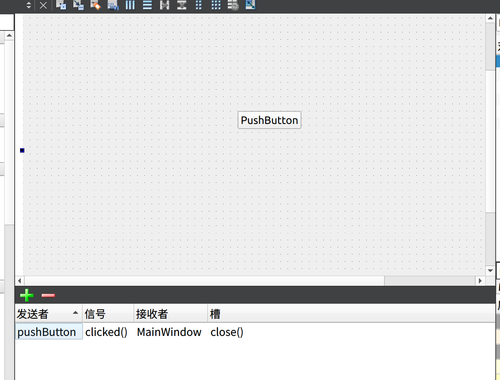Select the MainWindow receiver cell

(x=171, y=332)
